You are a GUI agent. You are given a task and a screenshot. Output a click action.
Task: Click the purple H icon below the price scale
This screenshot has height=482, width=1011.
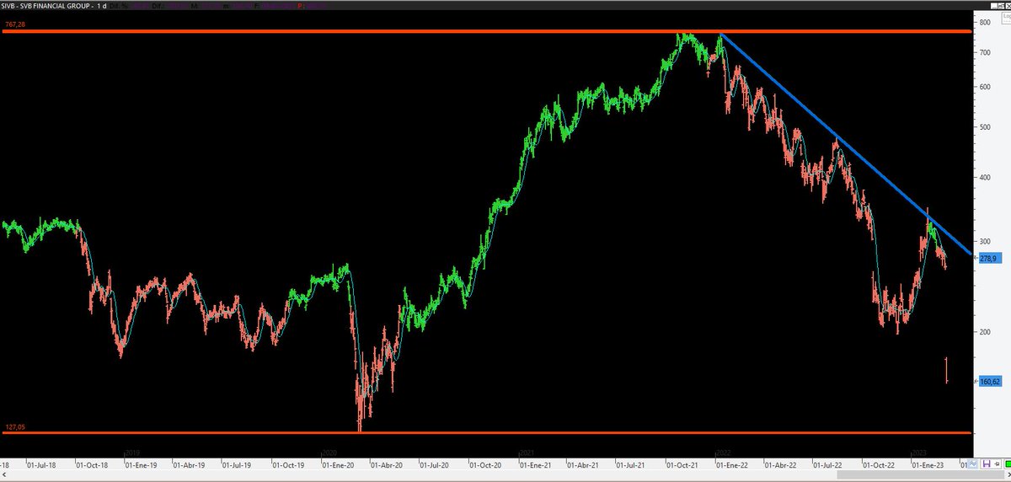[987, 463]
